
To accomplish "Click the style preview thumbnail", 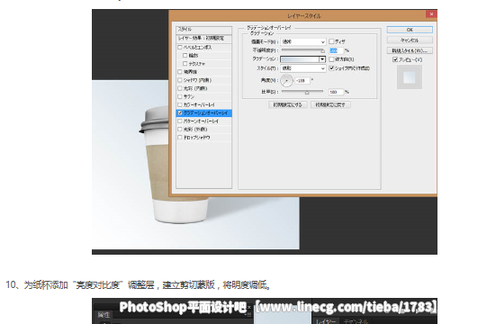I will (x=410, y=77).
